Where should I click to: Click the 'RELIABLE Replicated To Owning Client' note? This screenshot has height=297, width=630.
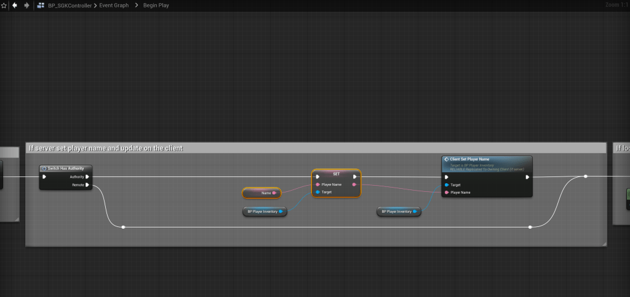pyautogui.click(x=487, y=169)
